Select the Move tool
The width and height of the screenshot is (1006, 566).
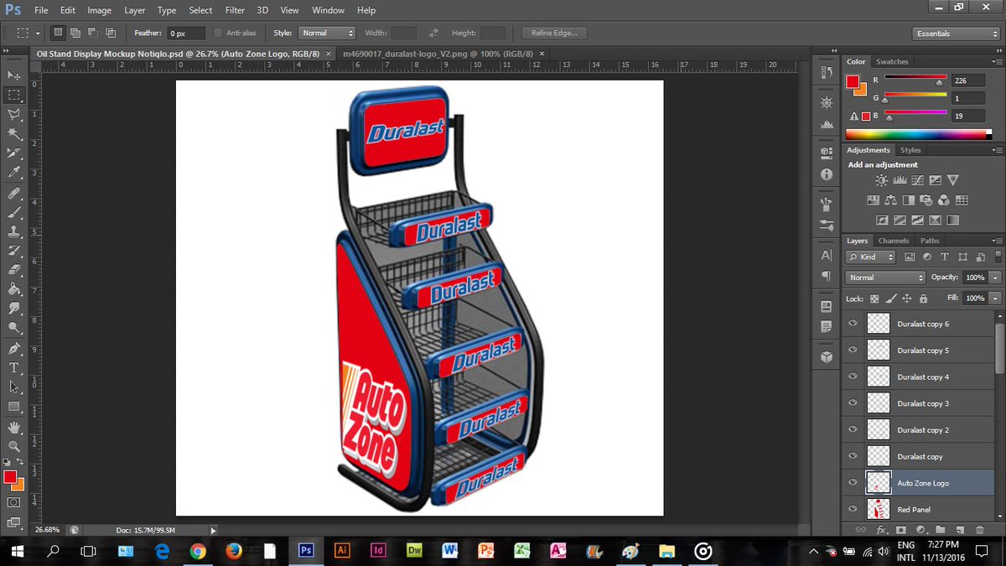[14, 75]
